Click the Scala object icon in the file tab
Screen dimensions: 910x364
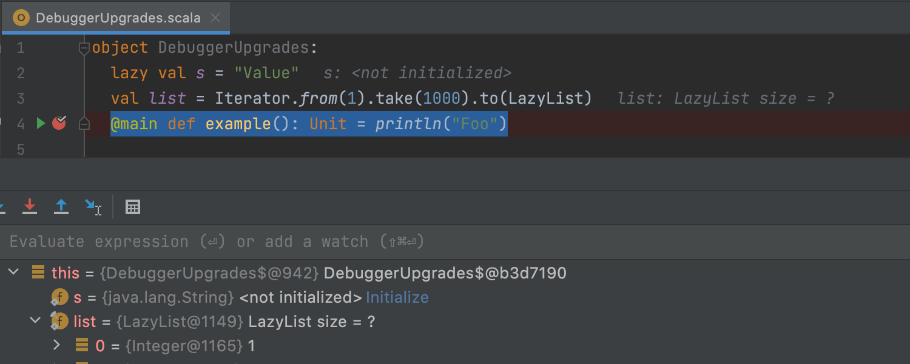pyautogui.click(x=21, y=18)
